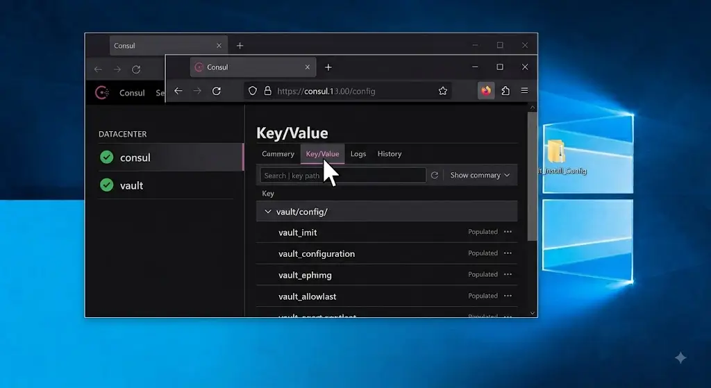Click Populated status of vault_ephimg row

point(483,274)
